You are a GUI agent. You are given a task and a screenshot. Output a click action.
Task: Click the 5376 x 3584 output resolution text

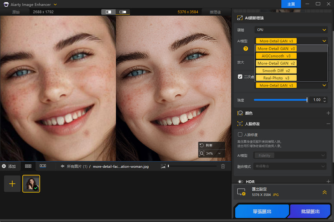188,12
